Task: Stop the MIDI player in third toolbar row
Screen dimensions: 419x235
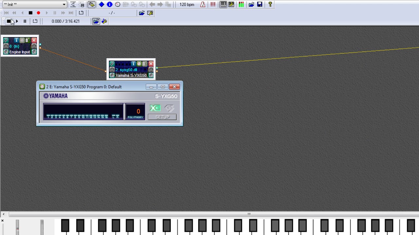Action: tap(9, 21)
